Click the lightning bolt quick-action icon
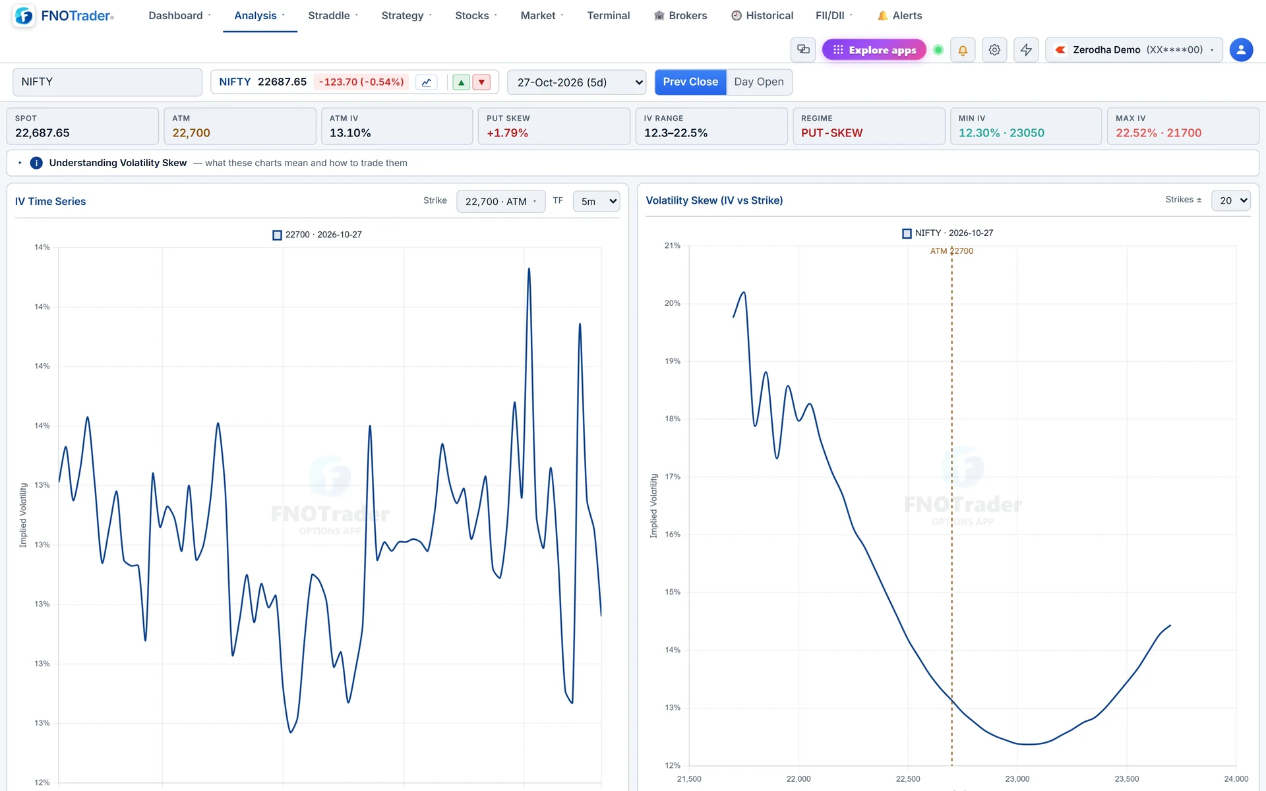 [1026, 49]
